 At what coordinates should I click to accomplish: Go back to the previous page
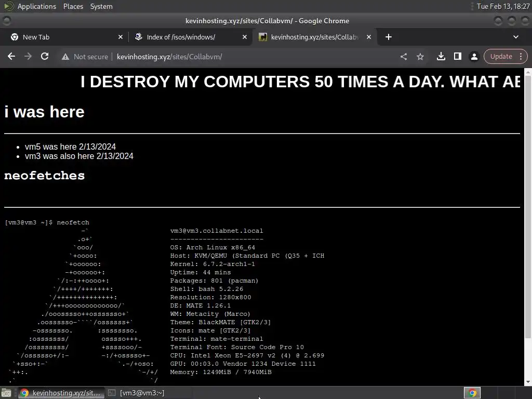coord(11,56)
